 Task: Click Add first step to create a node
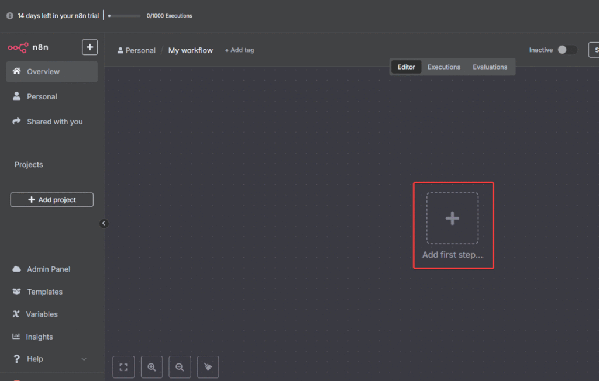[x=452, y=218]
